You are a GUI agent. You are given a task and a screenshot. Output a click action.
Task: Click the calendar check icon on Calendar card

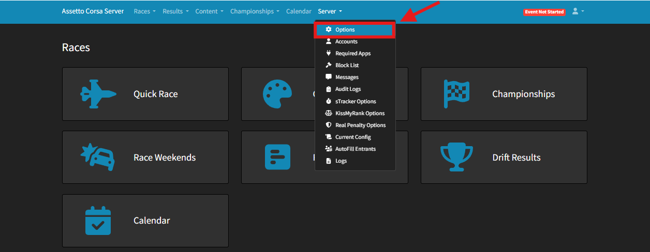pyautogui.click(x=98, y=220)
